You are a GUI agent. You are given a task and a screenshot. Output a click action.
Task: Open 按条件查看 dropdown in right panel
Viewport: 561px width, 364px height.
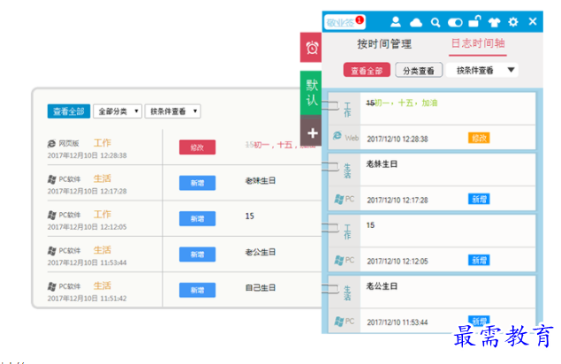pyautogui.click(x=482, y=70)
